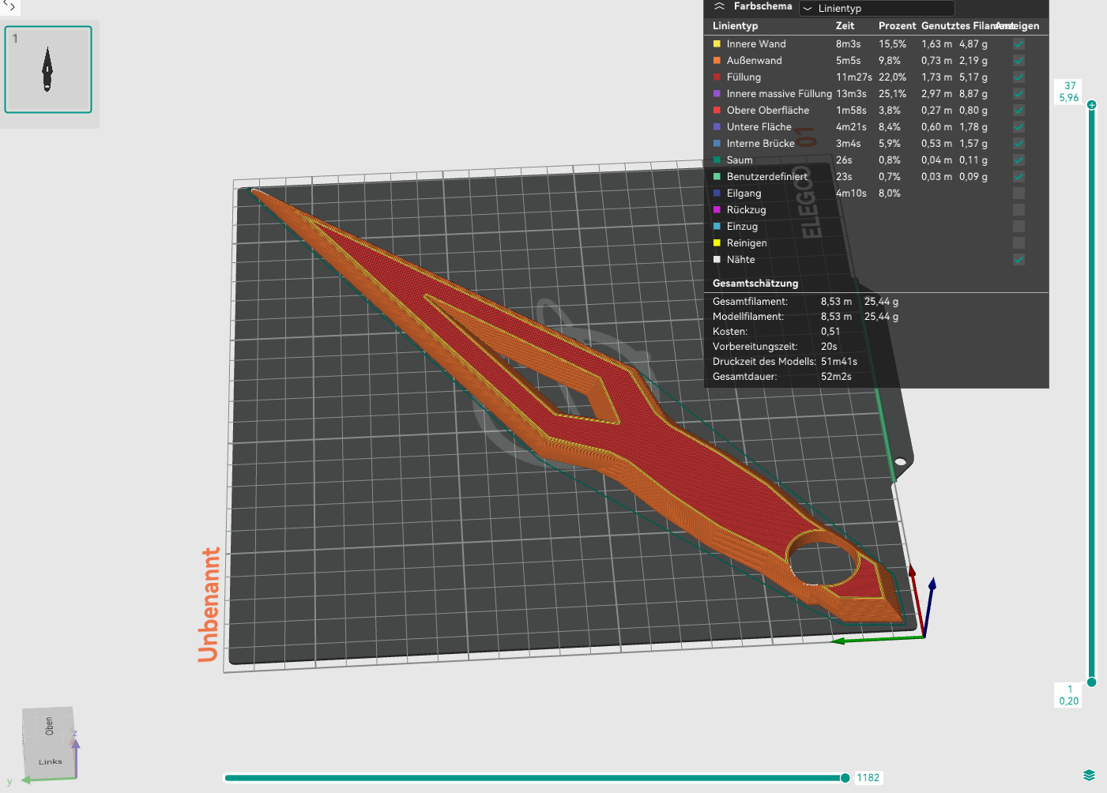This screenshot has width=1107, height=793.
Task: Toggle Innere massive Füllung checkbox
Action: pyautogui.click(x=1019, y=94)
